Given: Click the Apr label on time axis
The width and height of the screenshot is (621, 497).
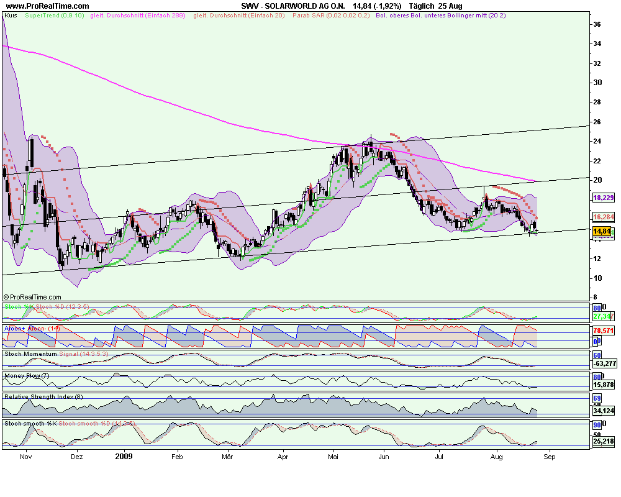Looking at the screenshot, I should 283,457.
